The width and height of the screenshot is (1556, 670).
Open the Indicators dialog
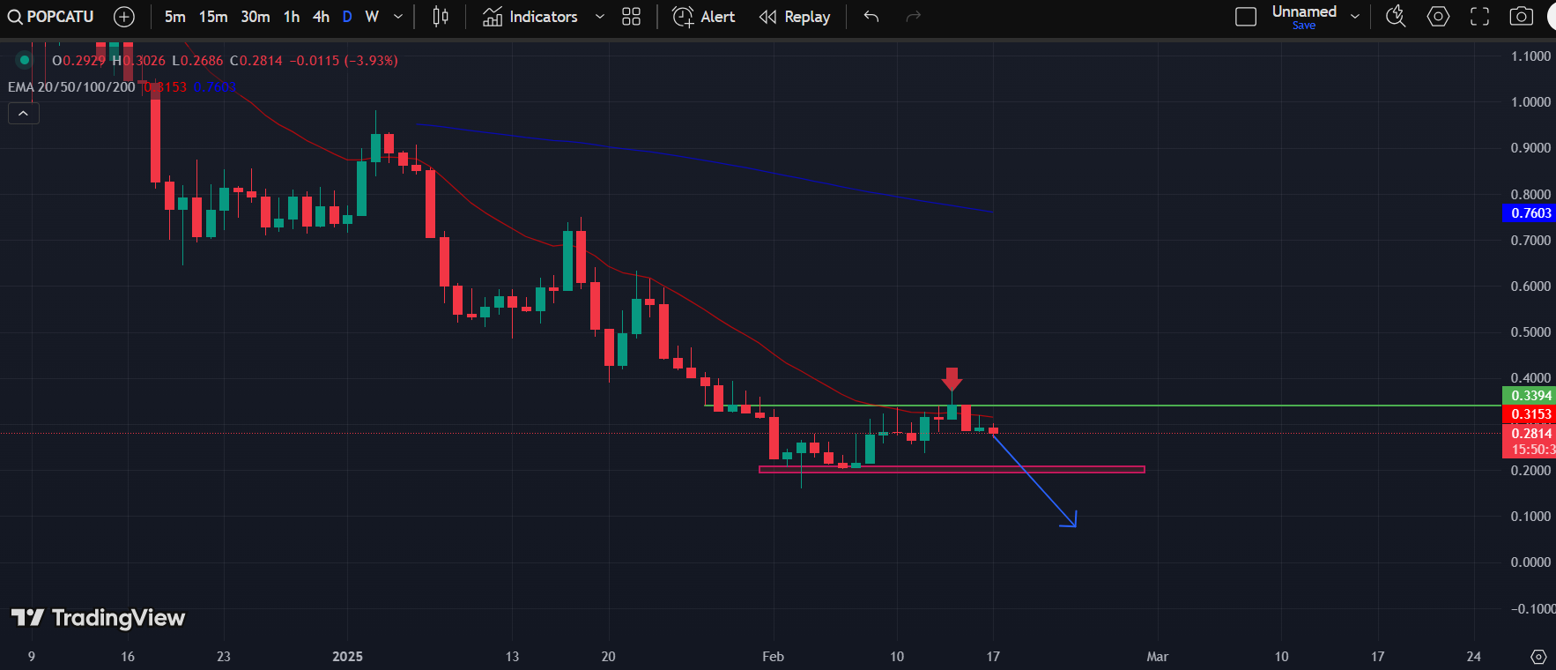pos(530,17)
